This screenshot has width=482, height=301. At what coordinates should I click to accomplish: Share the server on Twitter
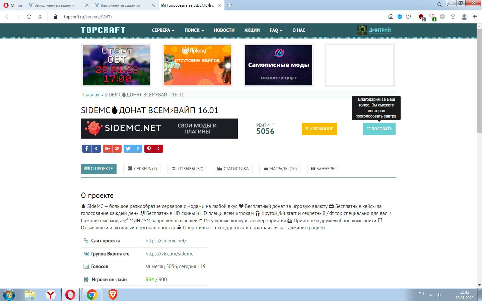click(x=133, y=149)
